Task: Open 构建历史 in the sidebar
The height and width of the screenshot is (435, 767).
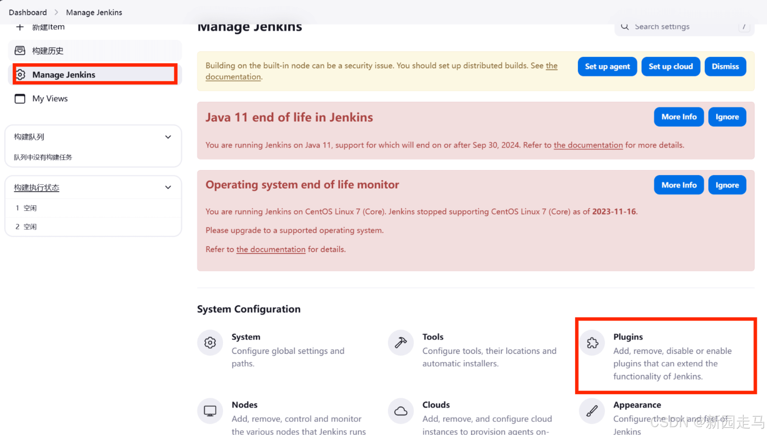Action: click(95, 51)
